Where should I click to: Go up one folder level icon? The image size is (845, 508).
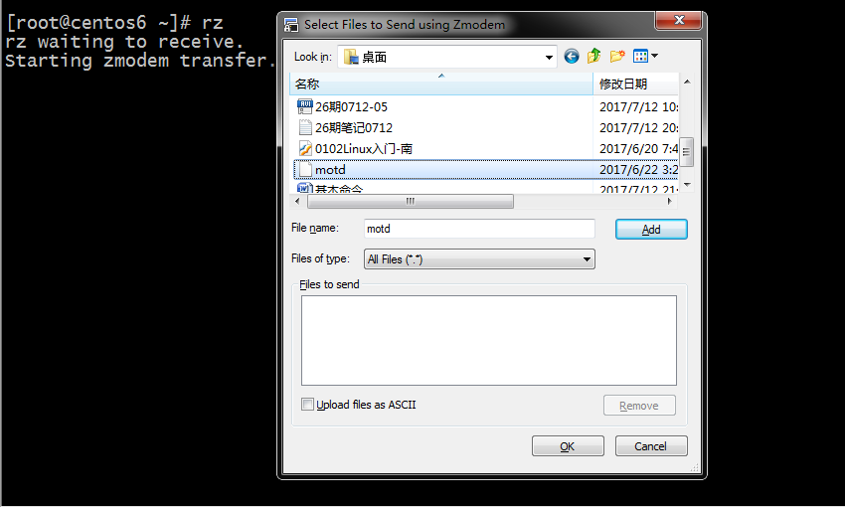[x=593, y=56]
